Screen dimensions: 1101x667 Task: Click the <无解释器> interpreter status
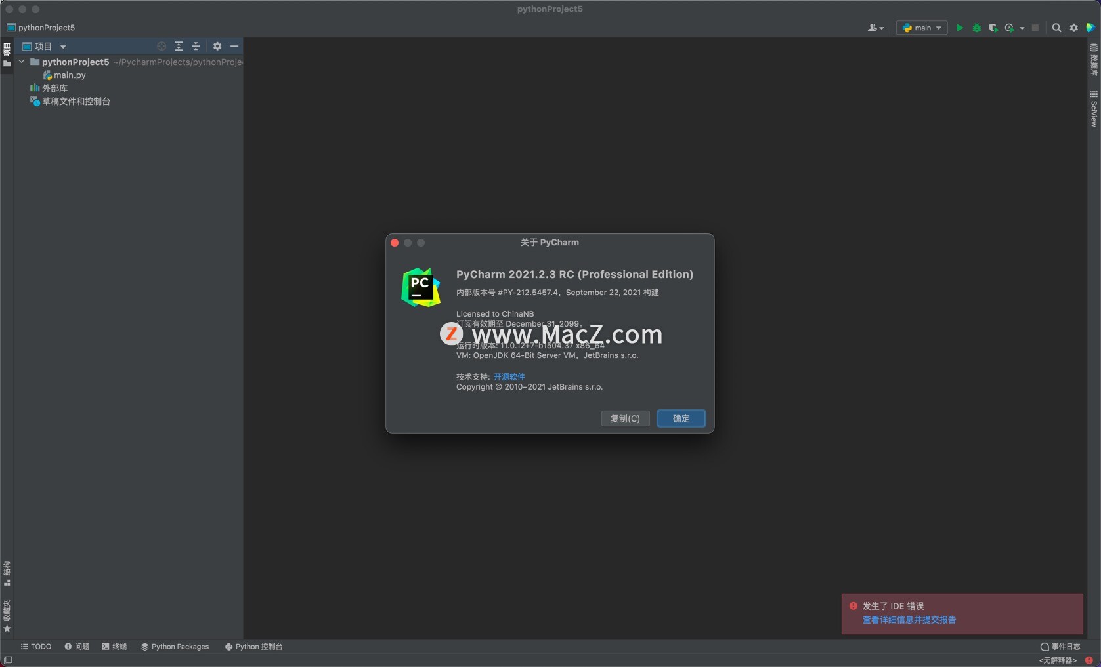pos(1058,660)
